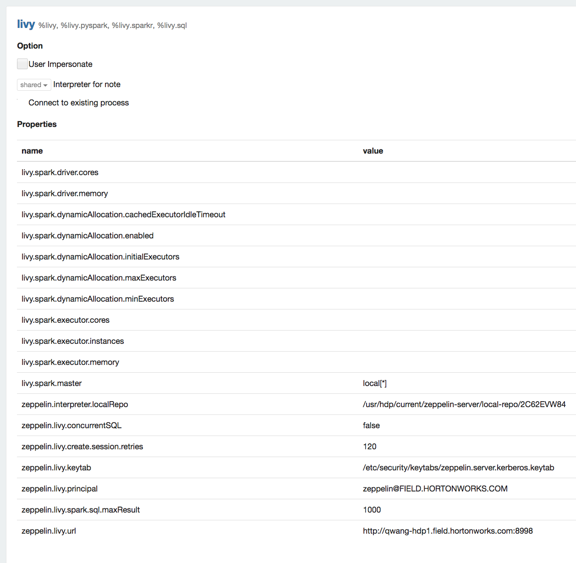The image size is (576, 563).
Task: Click the zeppelin.interpreter.localRepo path value
Action: 464,404
